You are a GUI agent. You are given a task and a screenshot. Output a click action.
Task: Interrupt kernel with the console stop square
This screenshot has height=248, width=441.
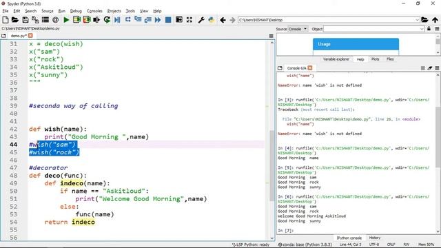422,68
